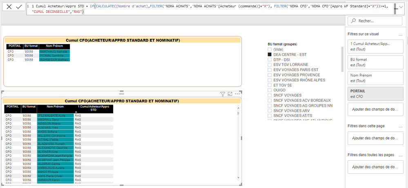Show visual filters using the funnel icon
Screen dimensions: 408x188
coord(223,94)
